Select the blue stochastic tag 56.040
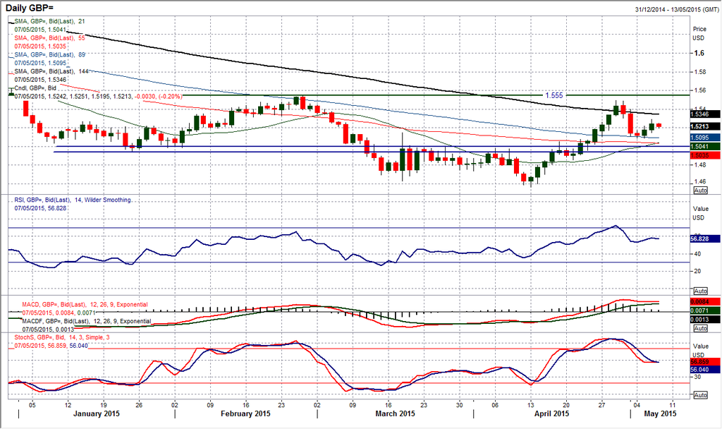This screenshot has width=722, height=429. tap(705, 370)
